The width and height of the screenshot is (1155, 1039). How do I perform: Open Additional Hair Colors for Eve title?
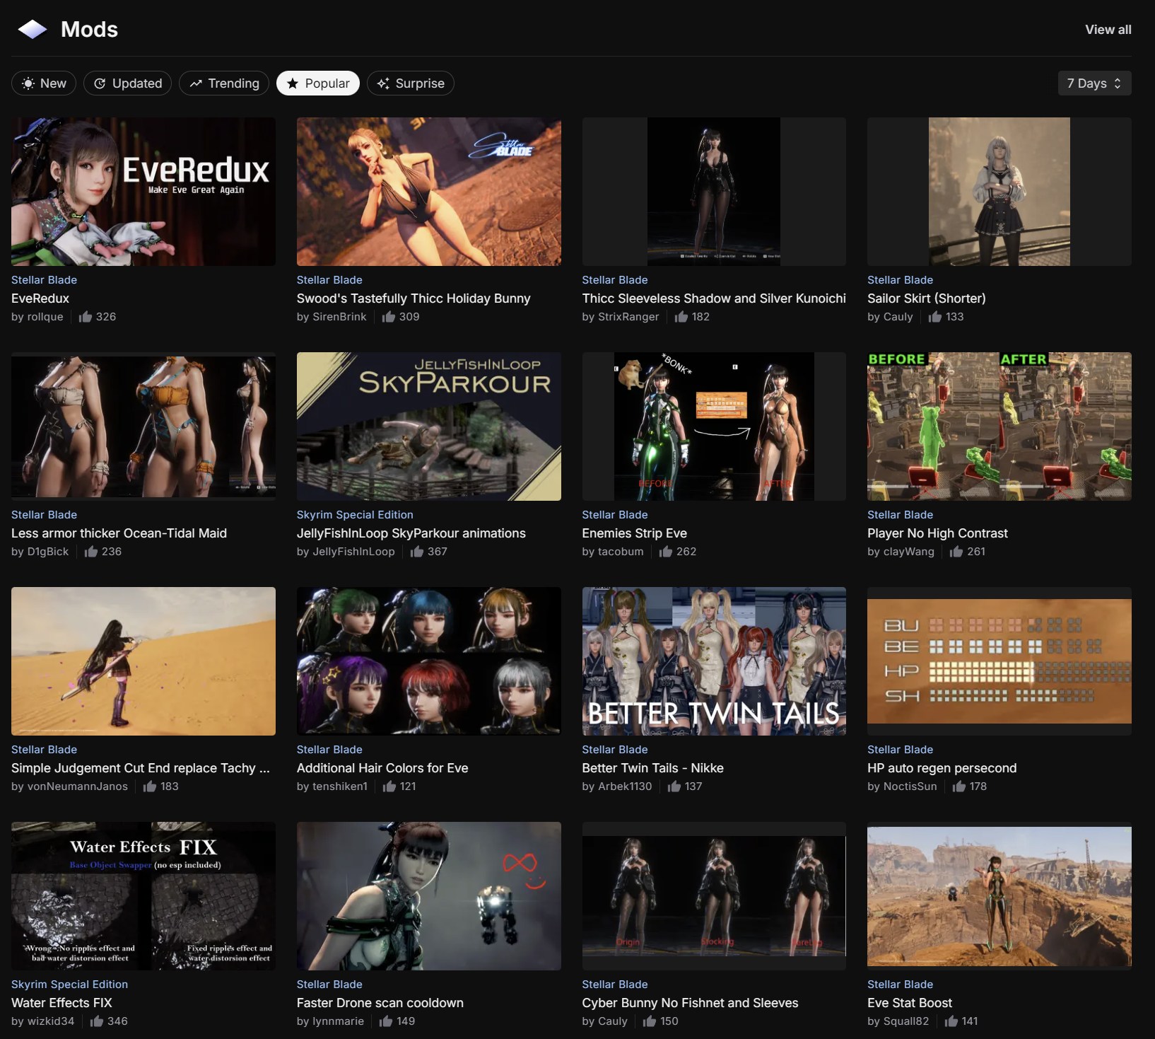point(382,768)
